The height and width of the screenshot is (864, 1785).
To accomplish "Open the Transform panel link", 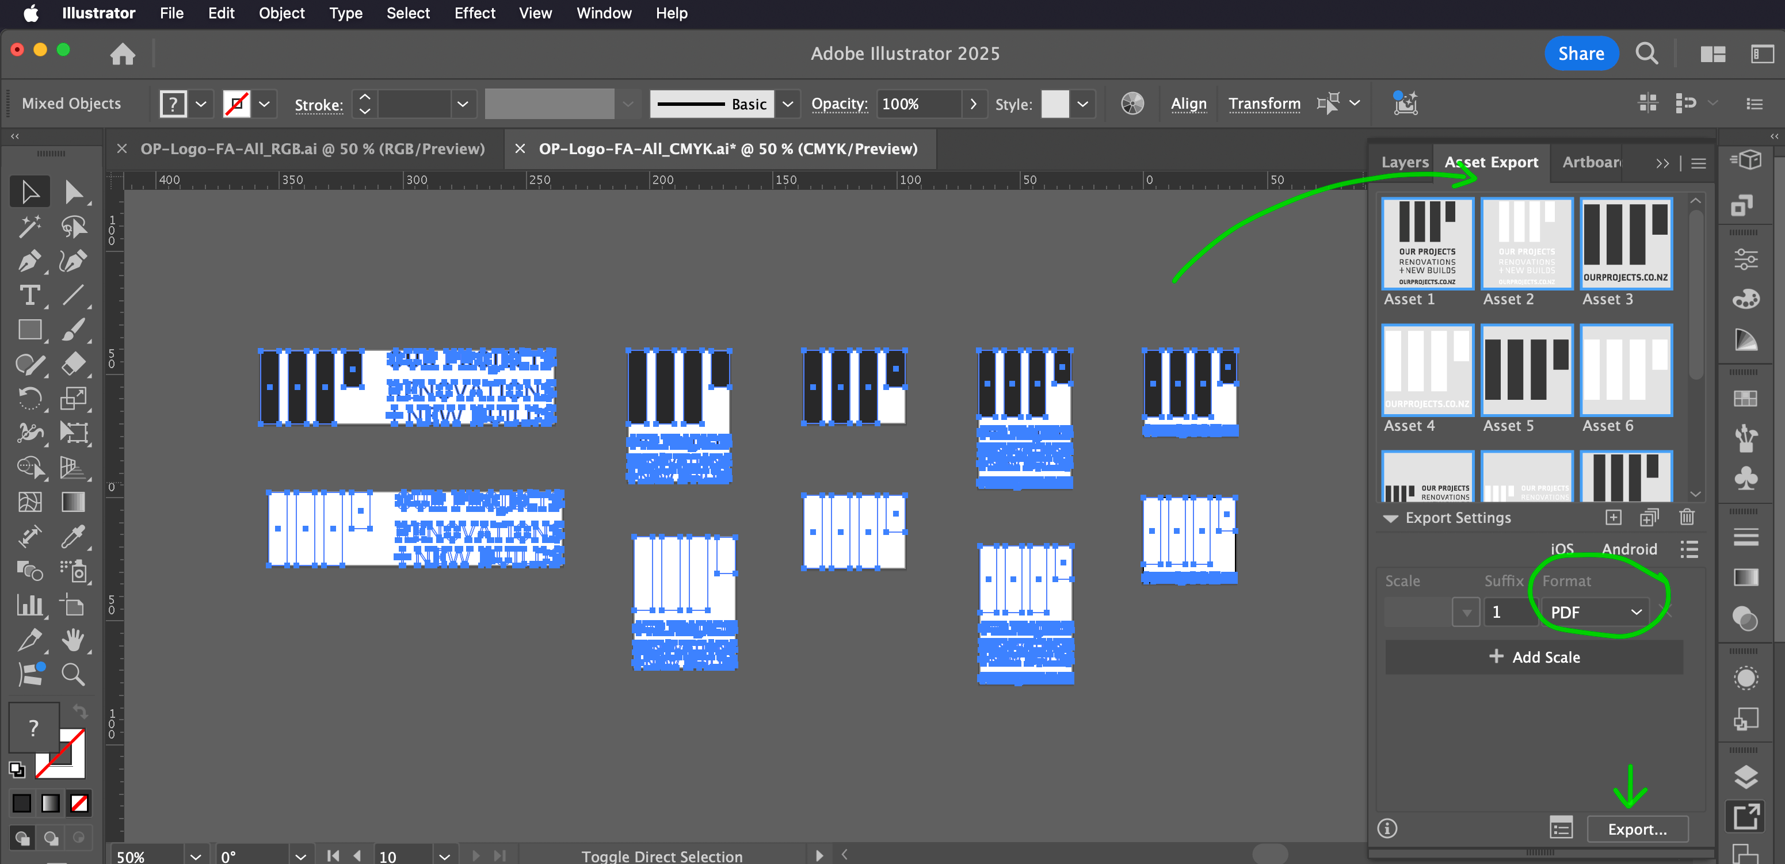I will (1264, 104).
